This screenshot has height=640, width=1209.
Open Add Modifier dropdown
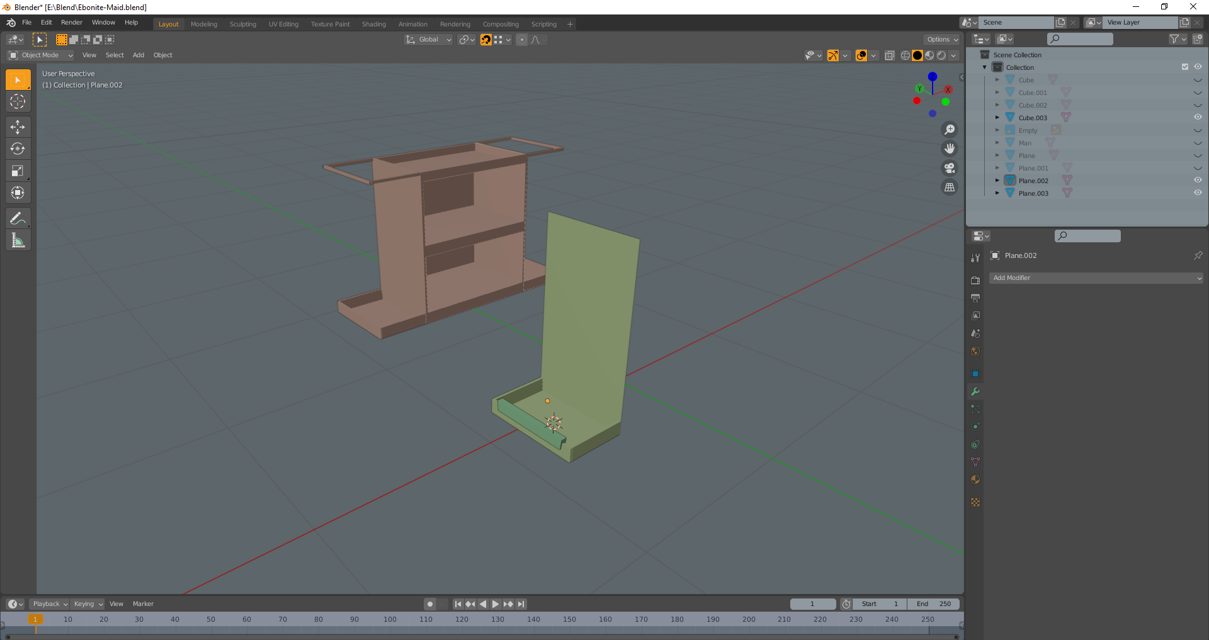point(1096,278)
